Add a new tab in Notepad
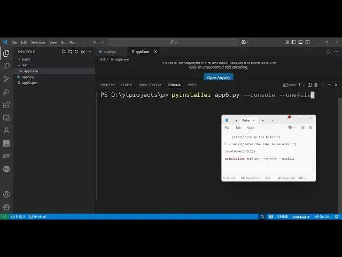Screen dimensions: 342x257 [x=272, y=120]
